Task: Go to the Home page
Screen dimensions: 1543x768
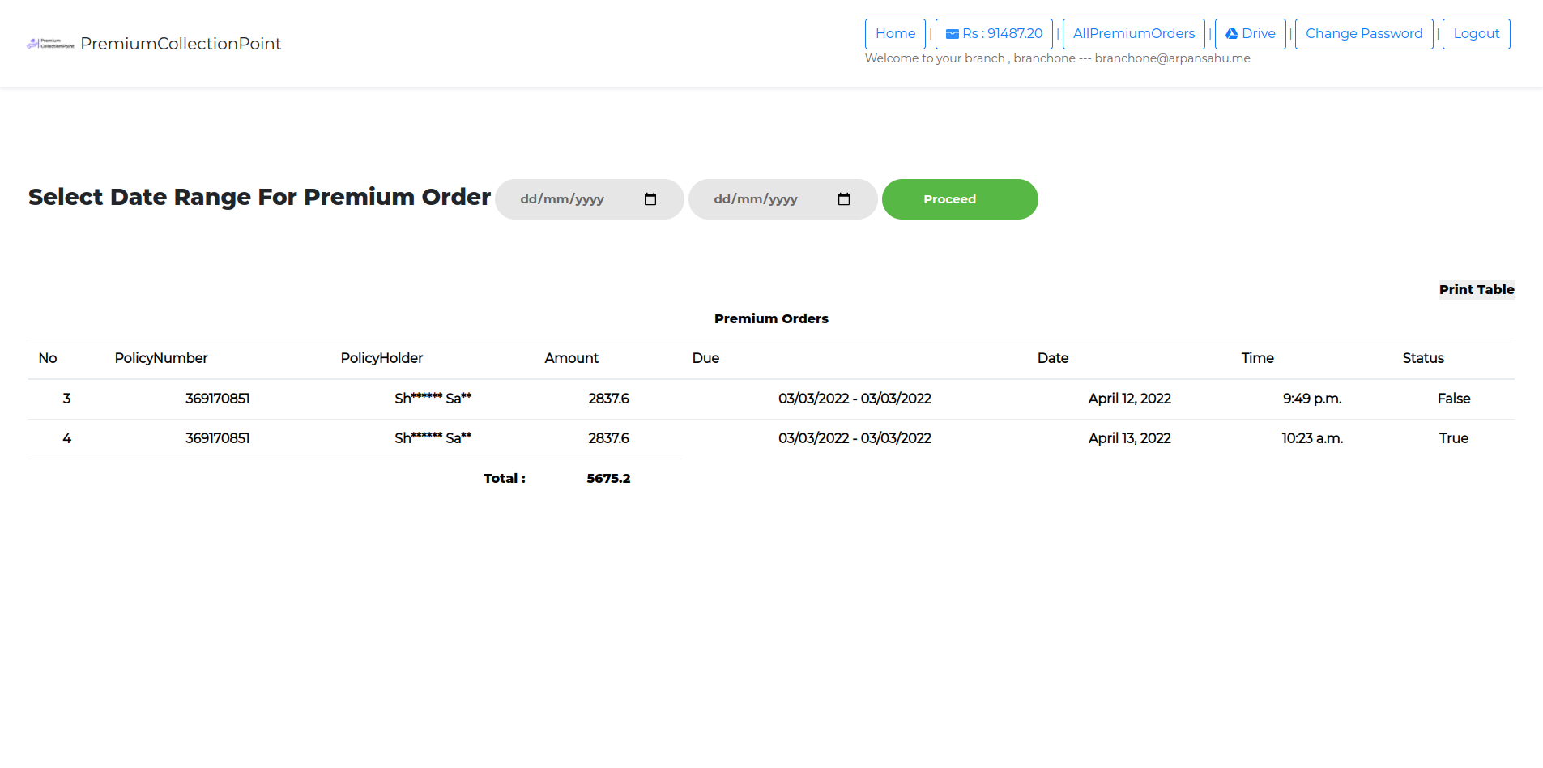Action: click(894, 34)
